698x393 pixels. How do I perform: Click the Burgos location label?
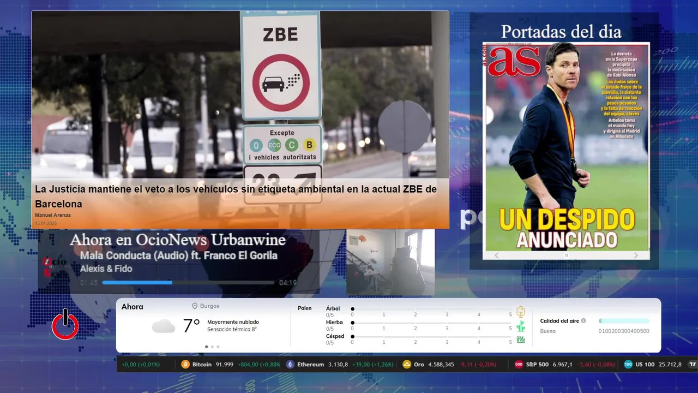209,306
